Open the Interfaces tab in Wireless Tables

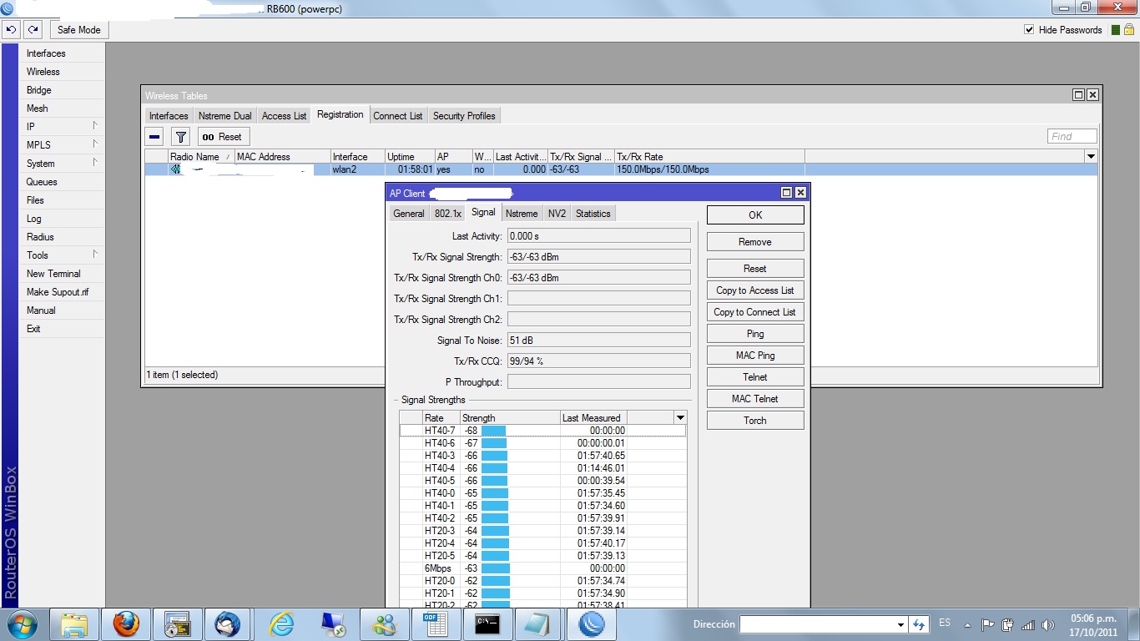[169, 116]
